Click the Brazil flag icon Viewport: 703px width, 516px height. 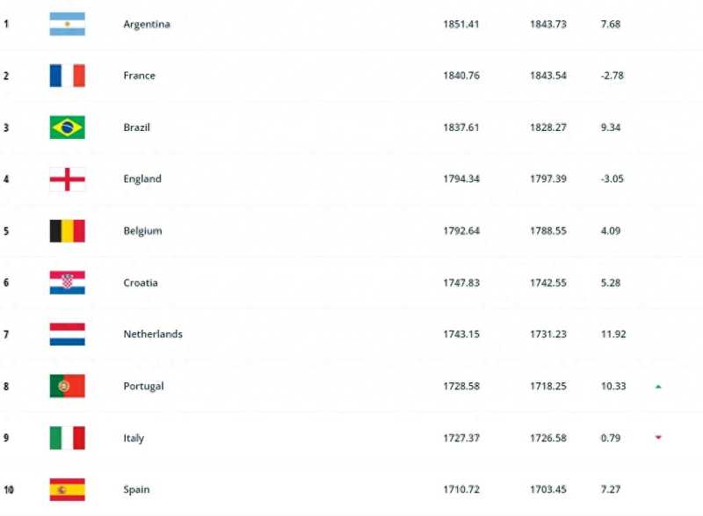point(67,127)
